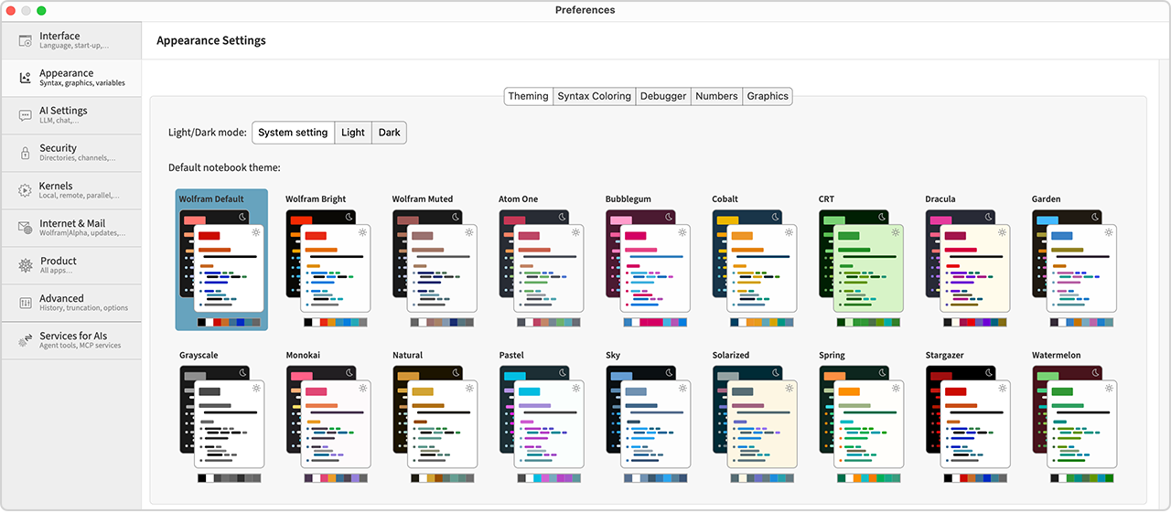Open Kernels via its gear icon
The width and height of the screenshot is (1171, 513).
pyautogui.click(x=25, y=190)
